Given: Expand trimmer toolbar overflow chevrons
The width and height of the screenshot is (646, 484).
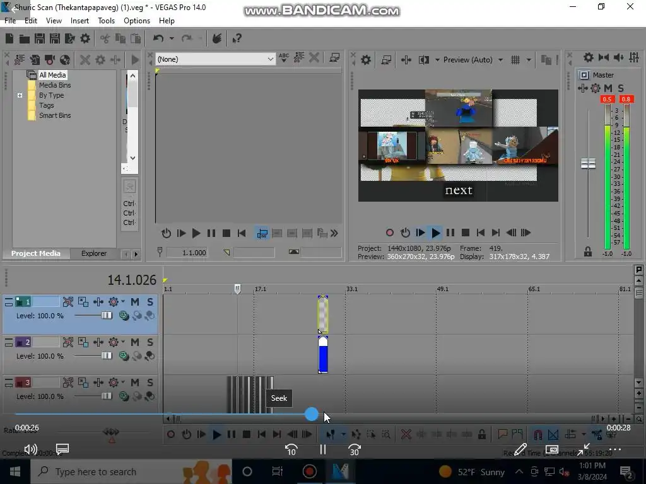Looking at the screenshot, I should pos(334,233).
